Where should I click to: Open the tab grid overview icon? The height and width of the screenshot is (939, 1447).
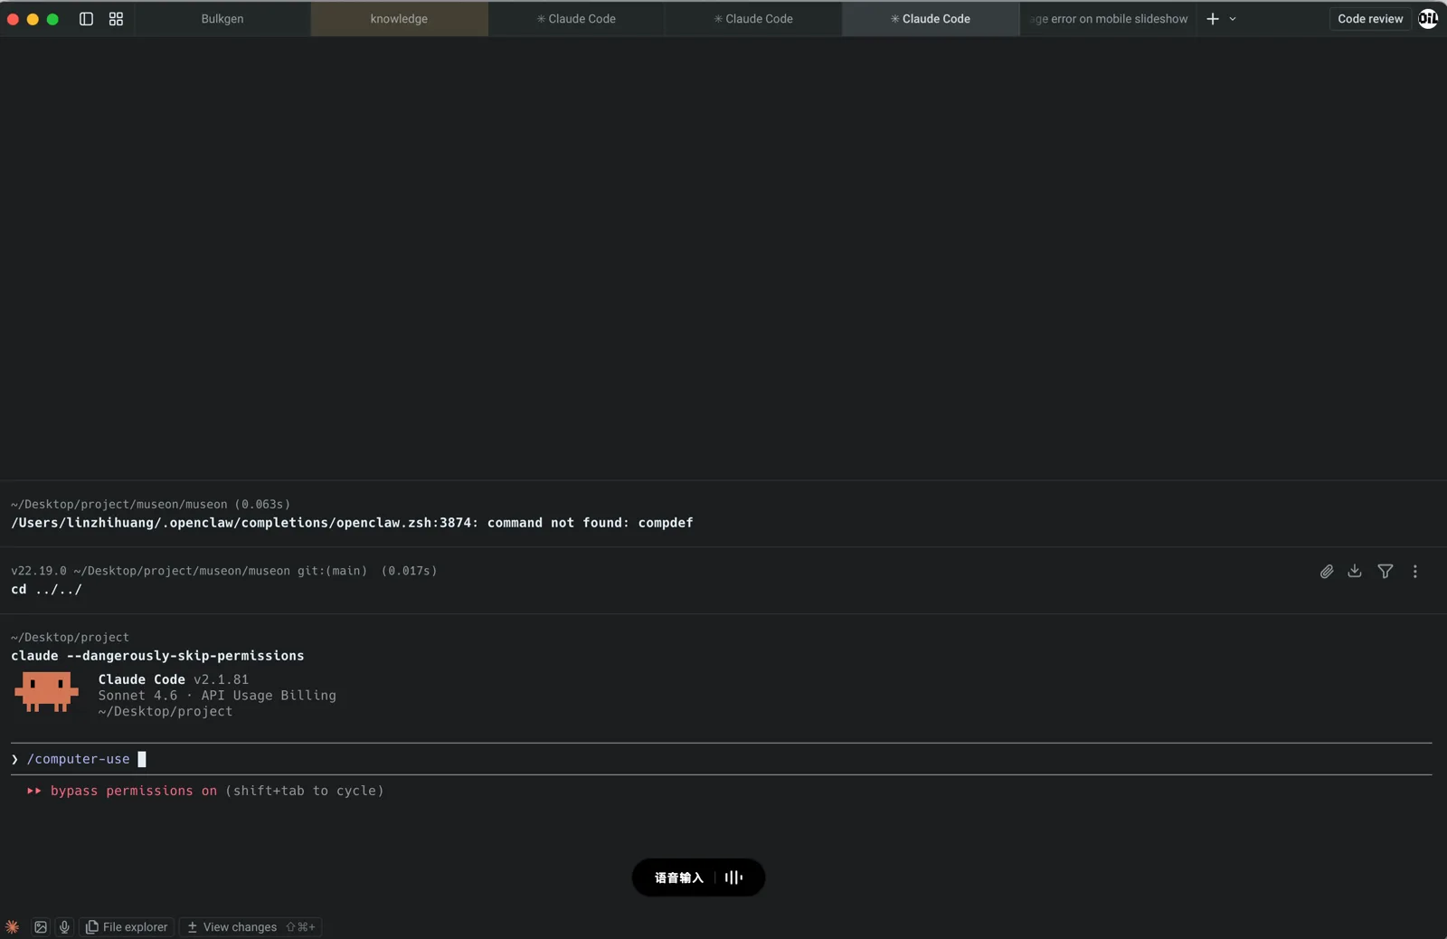point(116,18)
